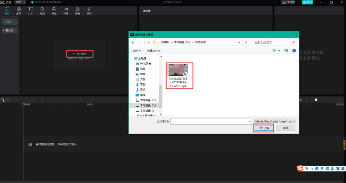
Task: Expand the address bar history dropdown
Action: click(x=239, y=42)
